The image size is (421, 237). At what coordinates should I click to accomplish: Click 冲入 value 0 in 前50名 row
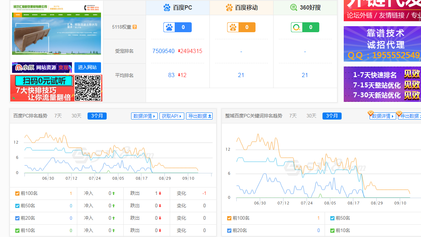(x=110, y=206)
